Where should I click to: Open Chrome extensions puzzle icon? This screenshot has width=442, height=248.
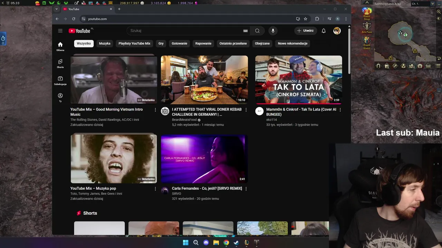click(317, 19)
